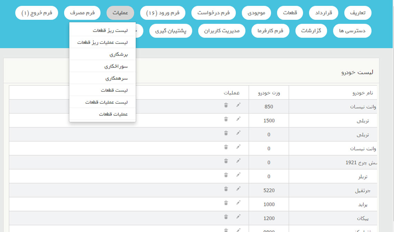Delete the وانت نیسان row with weight 850
394x232 pixels.
click(x=226, y=105)
